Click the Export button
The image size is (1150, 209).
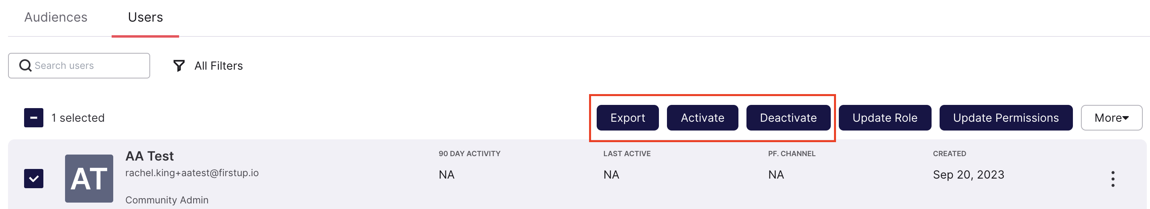[x=627, y=118]
